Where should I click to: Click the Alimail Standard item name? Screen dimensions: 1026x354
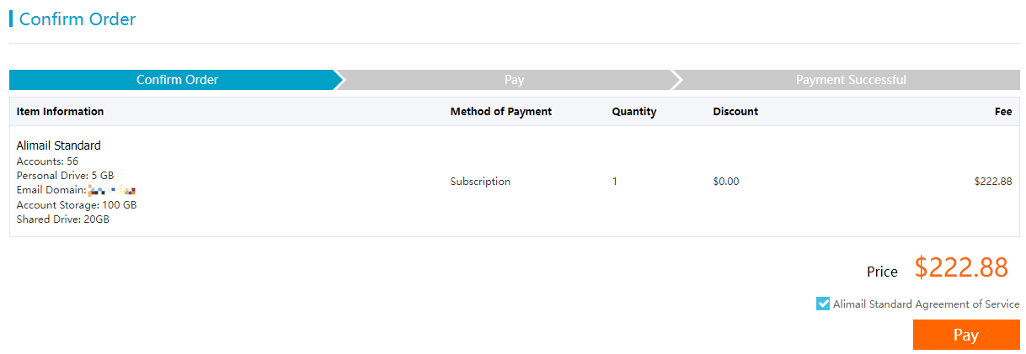(x=58, y=145)
